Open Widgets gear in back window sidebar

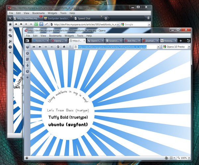pos(10,30)
